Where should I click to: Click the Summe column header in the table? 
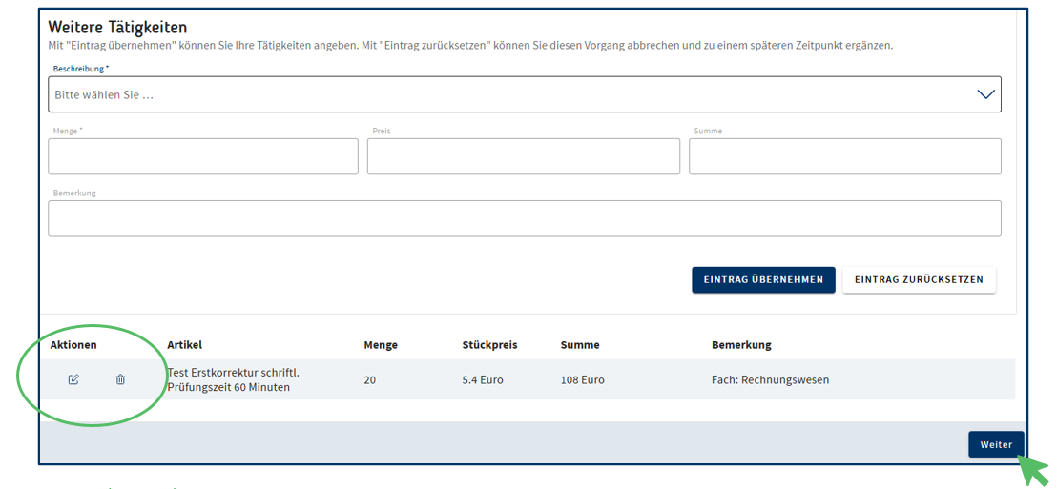[x=580, y=345]
